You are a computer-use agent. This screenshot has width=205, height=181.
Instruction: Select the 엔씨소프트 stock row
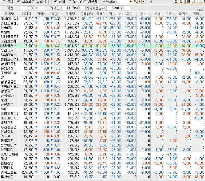[102, 172]
